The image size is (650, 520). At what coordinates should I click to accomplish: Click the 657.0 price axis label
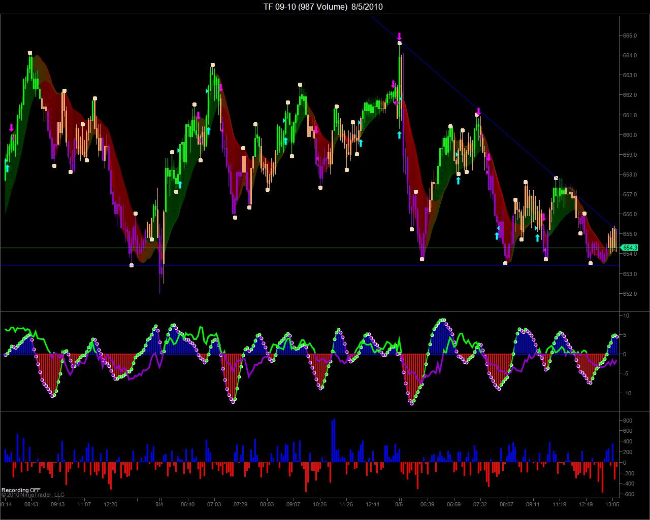pyautogui.click(x=630, y=194)
